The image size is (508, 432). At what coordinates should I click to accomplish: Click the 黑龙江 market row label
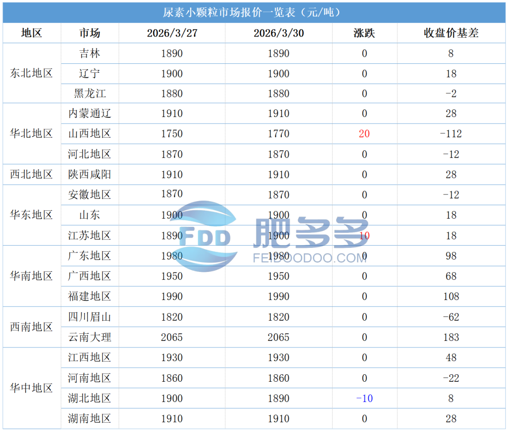(89, 93)
